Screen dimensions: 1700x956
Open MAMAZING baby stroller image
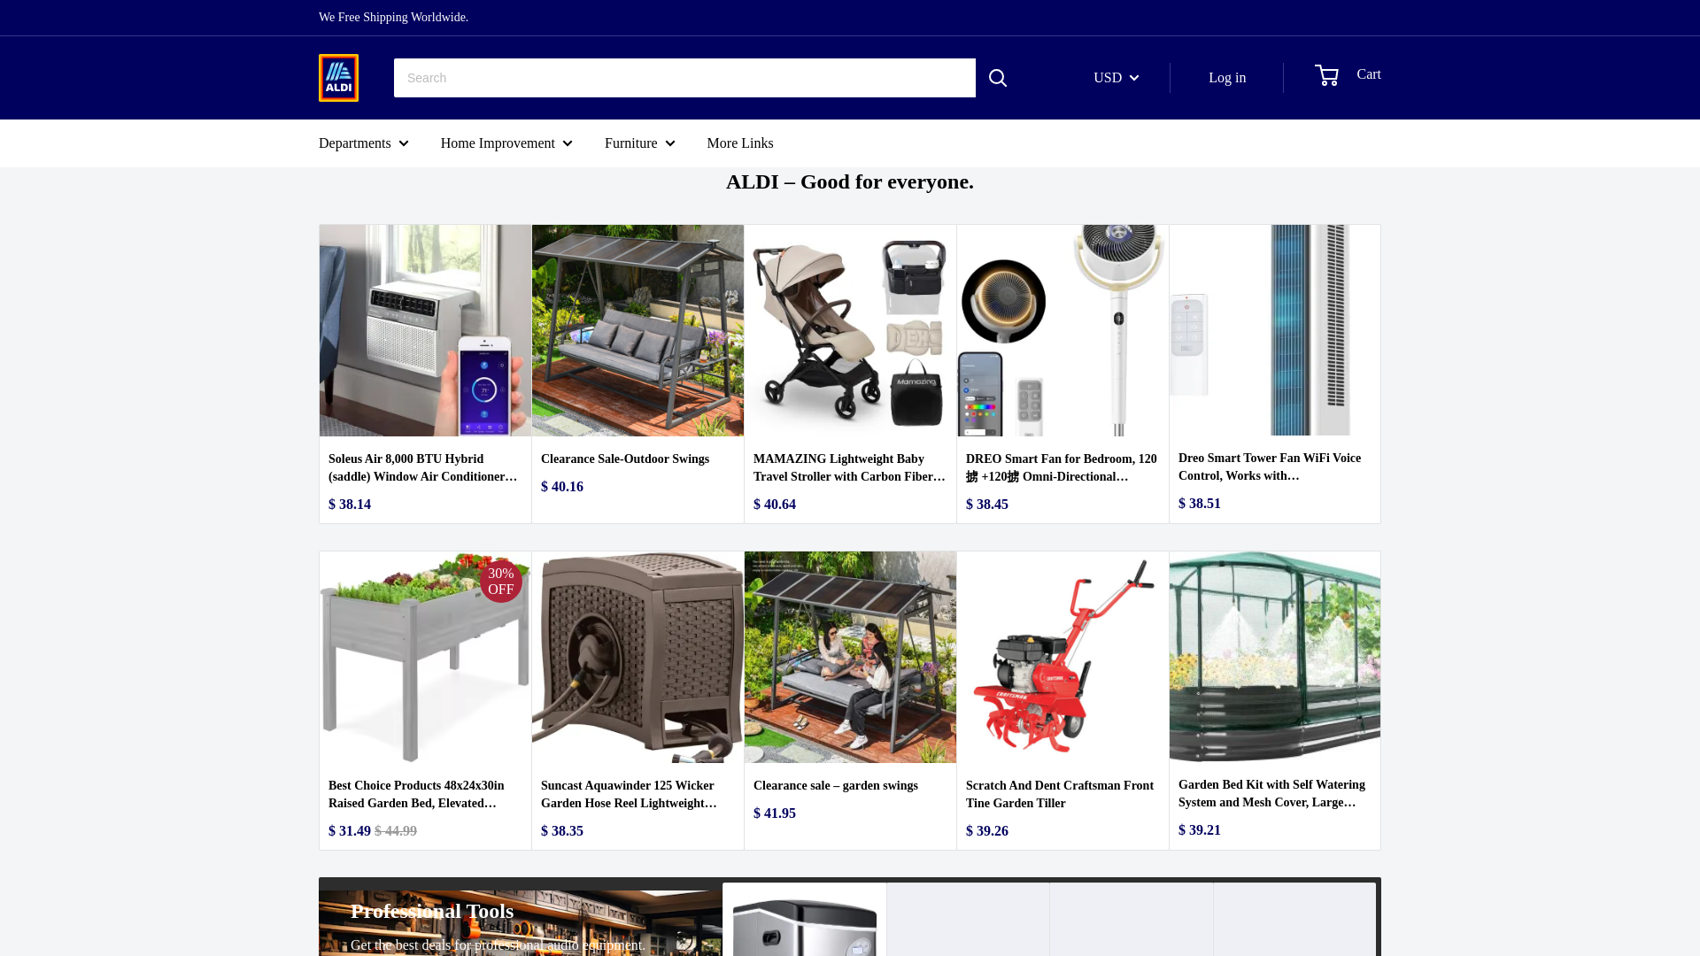coord(850,330)
